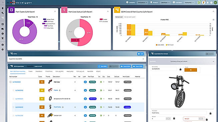This screenshot has height=122, width=218.
Task: Click the green sync status icon
Action: pos(199,3)
